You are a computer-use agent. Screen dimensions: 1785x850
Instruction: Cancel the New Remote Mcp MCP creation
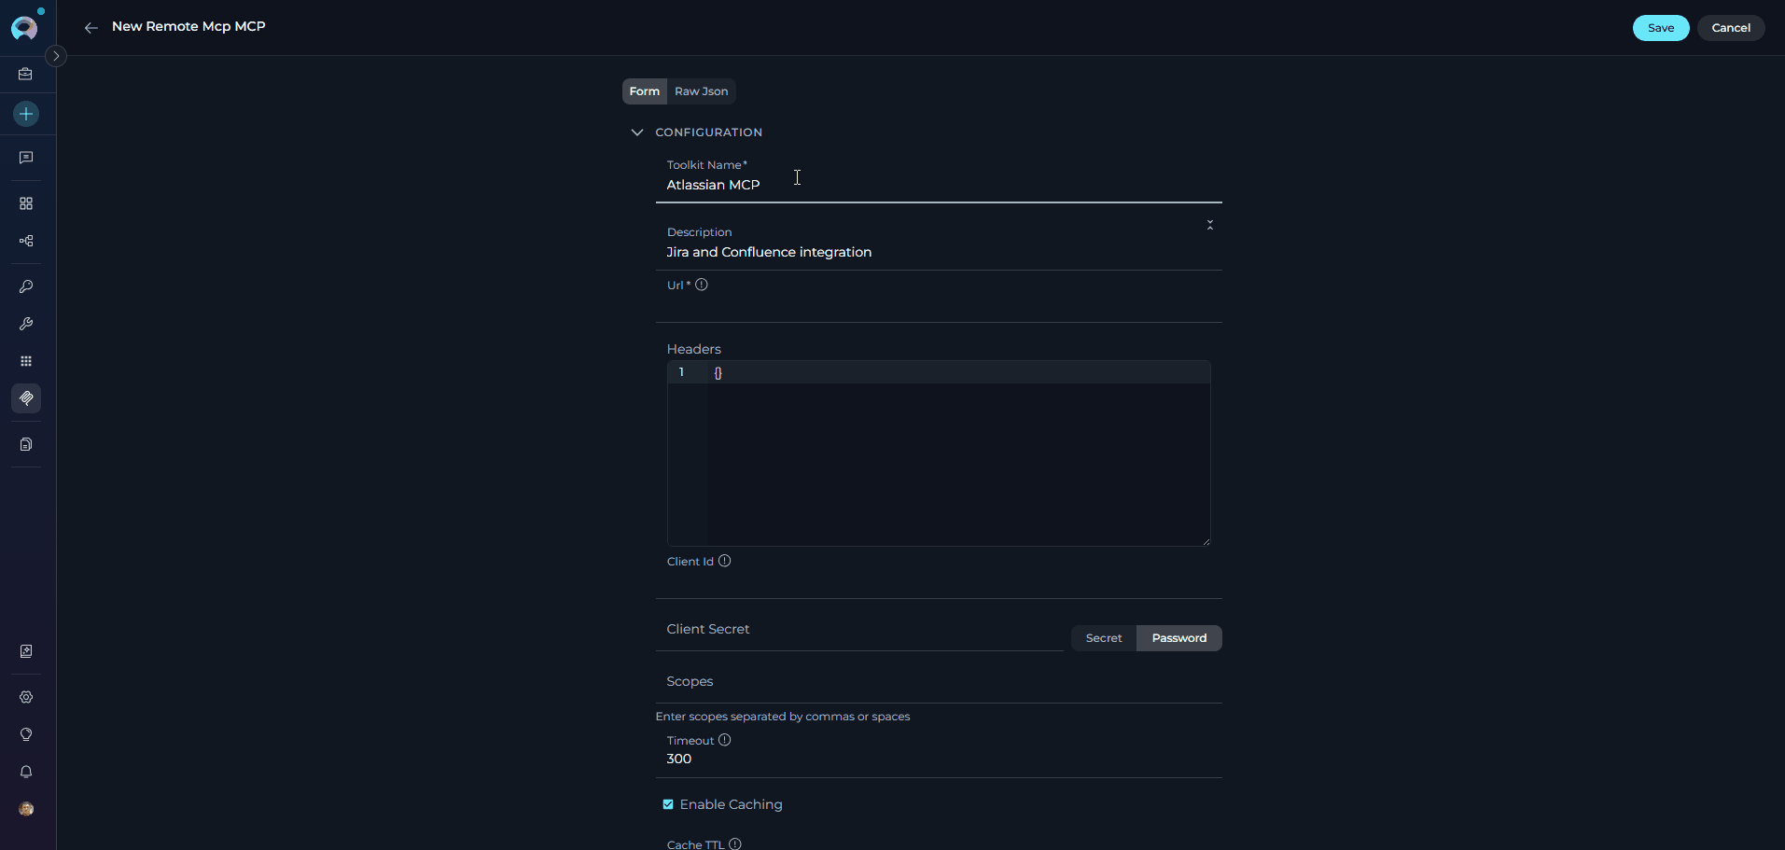tap(1730, 27)
